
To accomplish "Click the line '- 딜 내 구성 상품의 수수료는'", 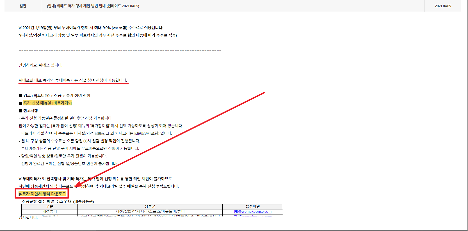I will [x=79, y=141].
